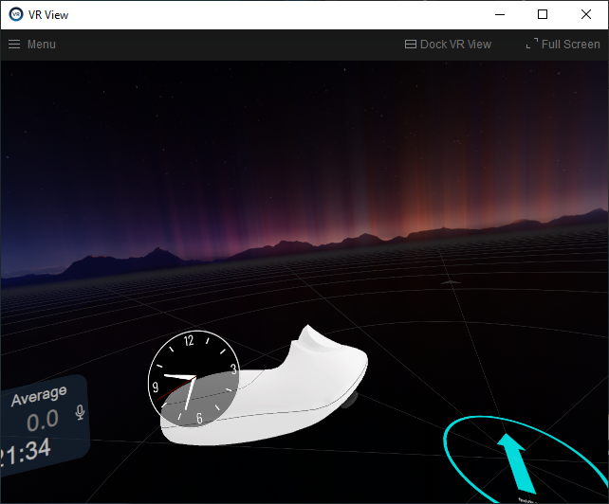Click the Average label in the overlay
The height and width of the screenshot is (504, 609).
39,396
